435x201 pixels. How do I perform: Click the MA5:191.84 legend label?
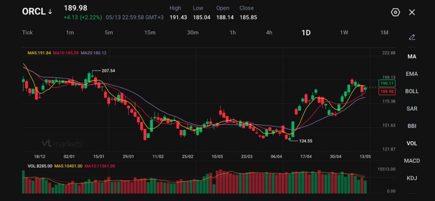pyautogui.click(x=39, y=53)
